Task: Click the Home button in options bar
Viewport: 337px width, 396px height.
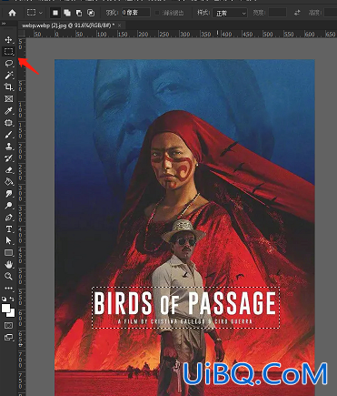Action: coord(12,13)
